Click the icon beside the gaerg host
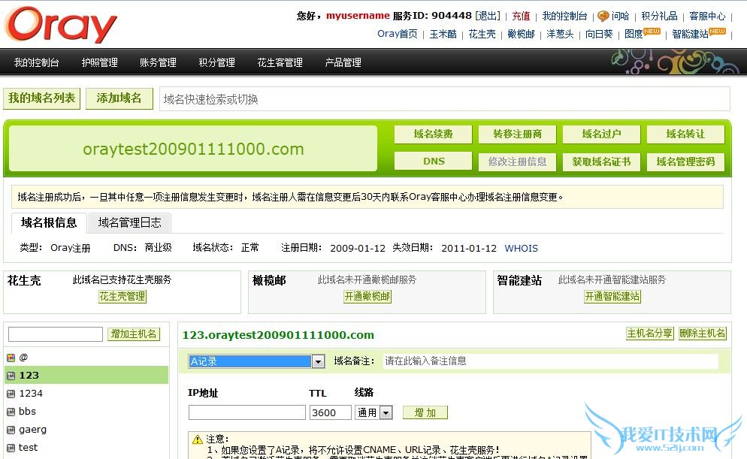The width and height of the screenshot is (747, 459). click(x=11, y=430)
